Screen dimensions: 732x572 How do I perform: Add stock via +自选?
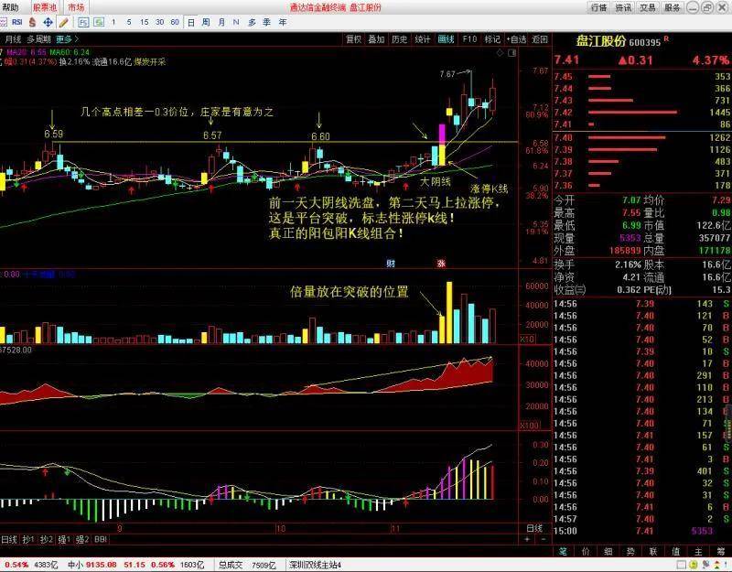coord(516,39)
